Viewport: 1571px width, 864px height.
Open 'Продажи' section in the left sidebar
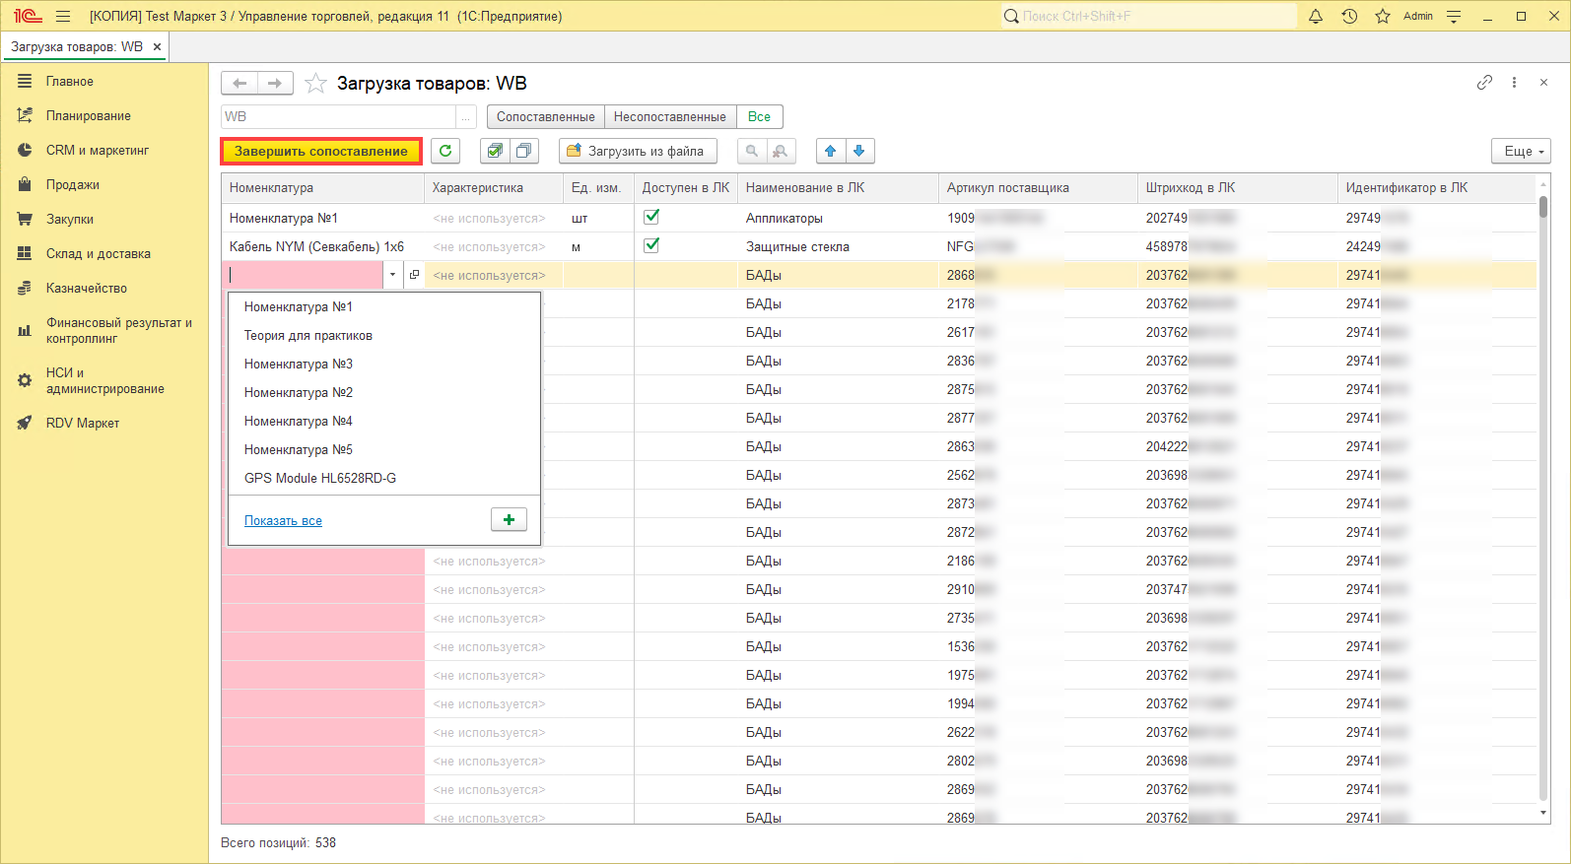click(x=72, y=184)
